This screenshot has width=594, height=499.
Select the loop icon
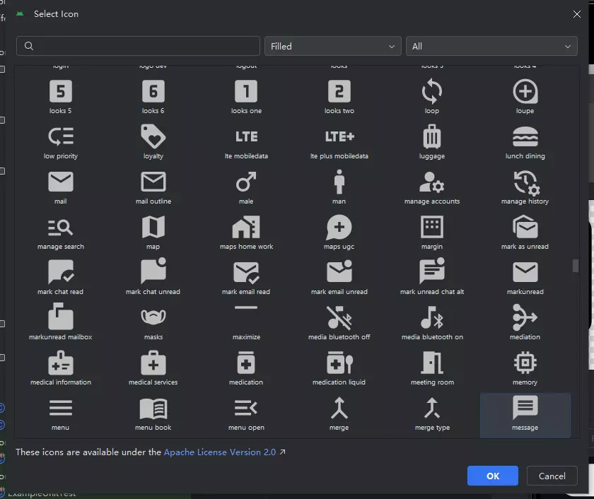tap(431, 92)
